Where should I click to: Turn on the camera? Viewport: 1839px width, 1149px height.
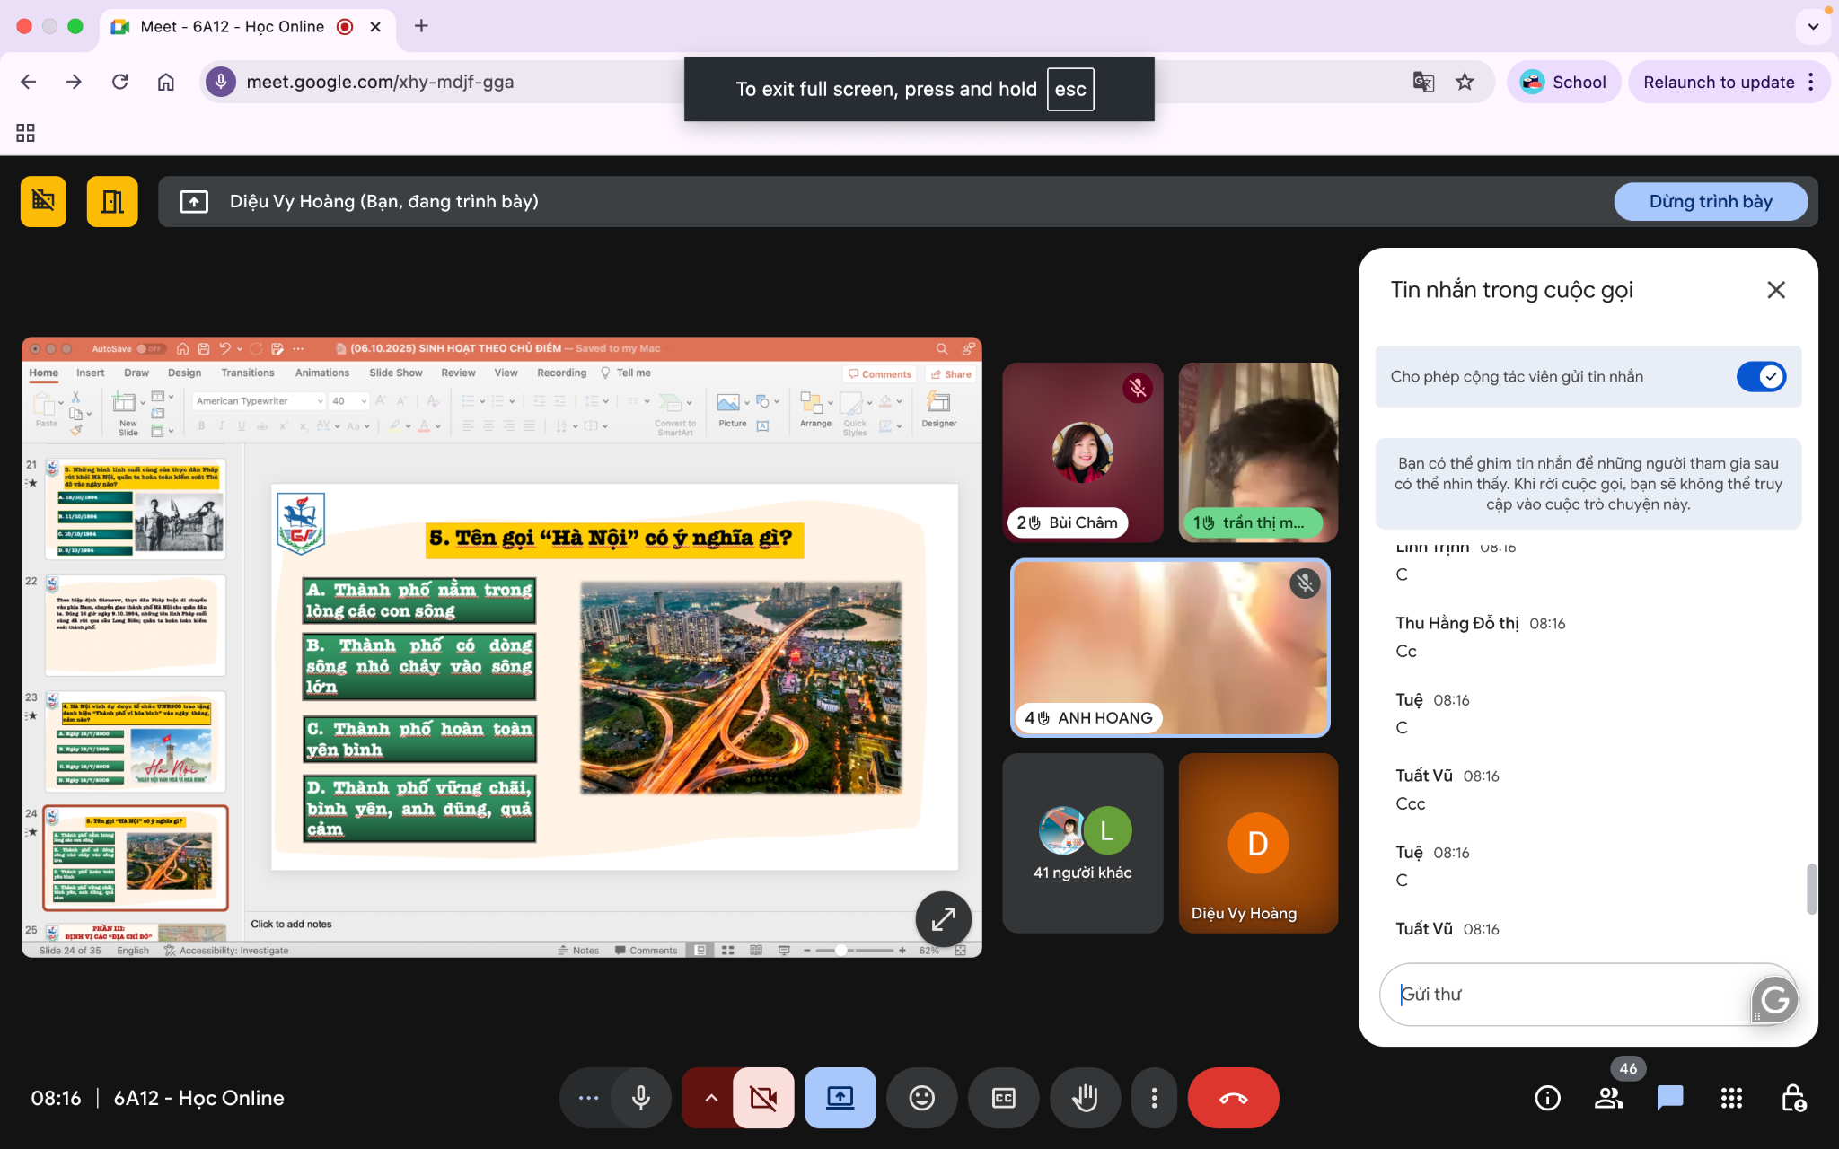763,1097
